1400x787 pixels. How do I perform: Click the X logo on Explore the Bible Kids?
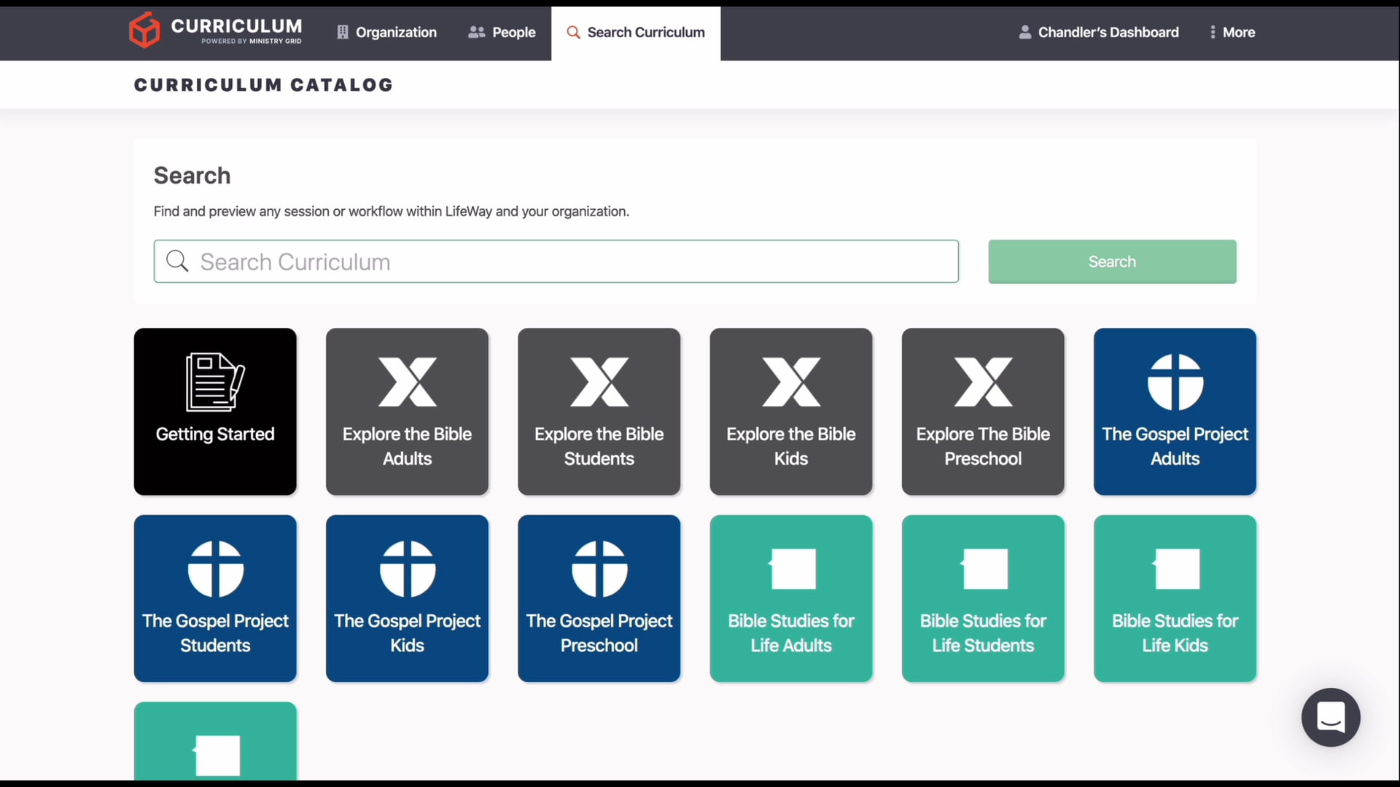tap(791, 382)
